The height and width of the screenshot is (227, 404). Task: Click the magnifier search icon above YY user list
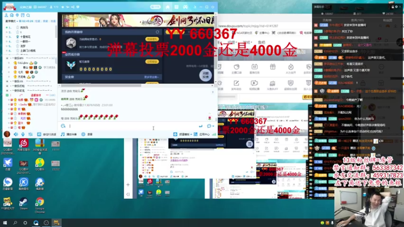point(28,16)
